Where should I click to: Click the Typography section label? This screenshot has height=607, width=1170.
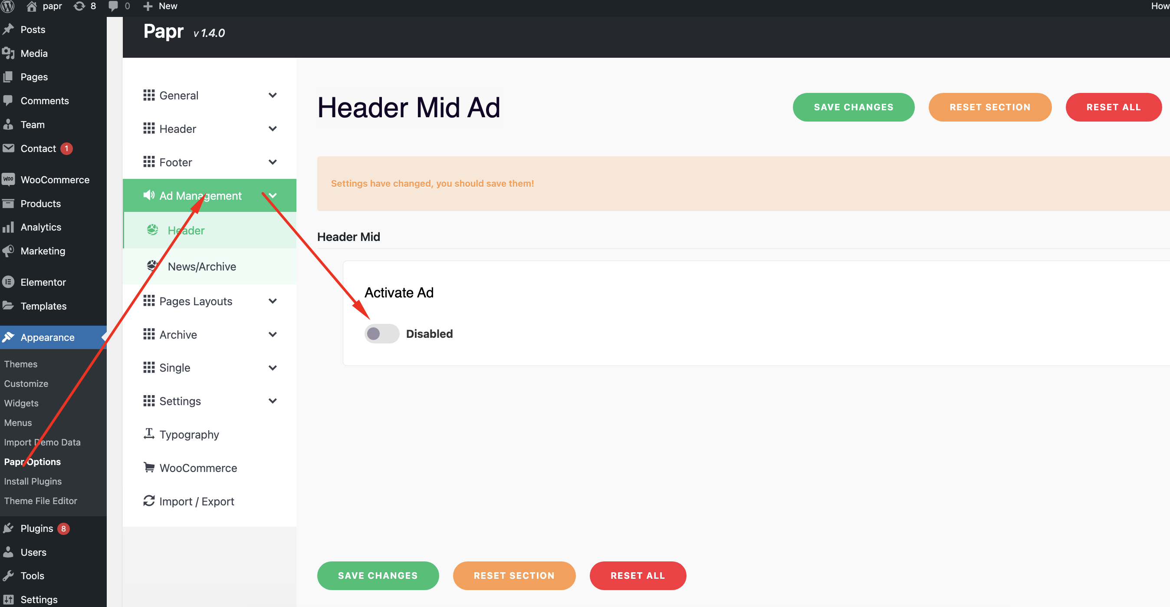(189, 434)
